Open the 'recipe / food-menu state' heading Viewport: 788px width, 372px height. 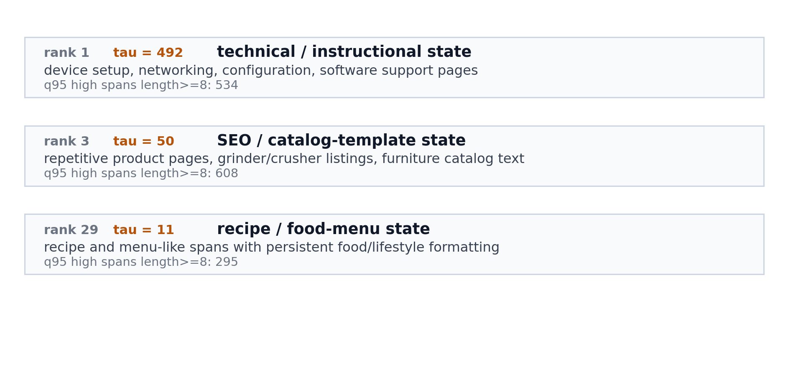(x=323, y=229)
